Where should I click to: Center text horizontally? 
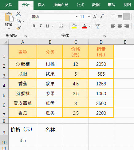(x=120, y=26)
